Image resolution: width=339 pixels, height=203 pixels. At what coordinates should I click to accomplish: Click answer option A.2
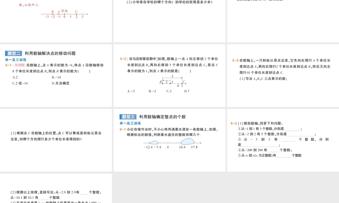(15, 77)
